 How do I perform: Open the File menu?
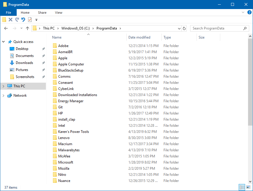click(8, 13)
